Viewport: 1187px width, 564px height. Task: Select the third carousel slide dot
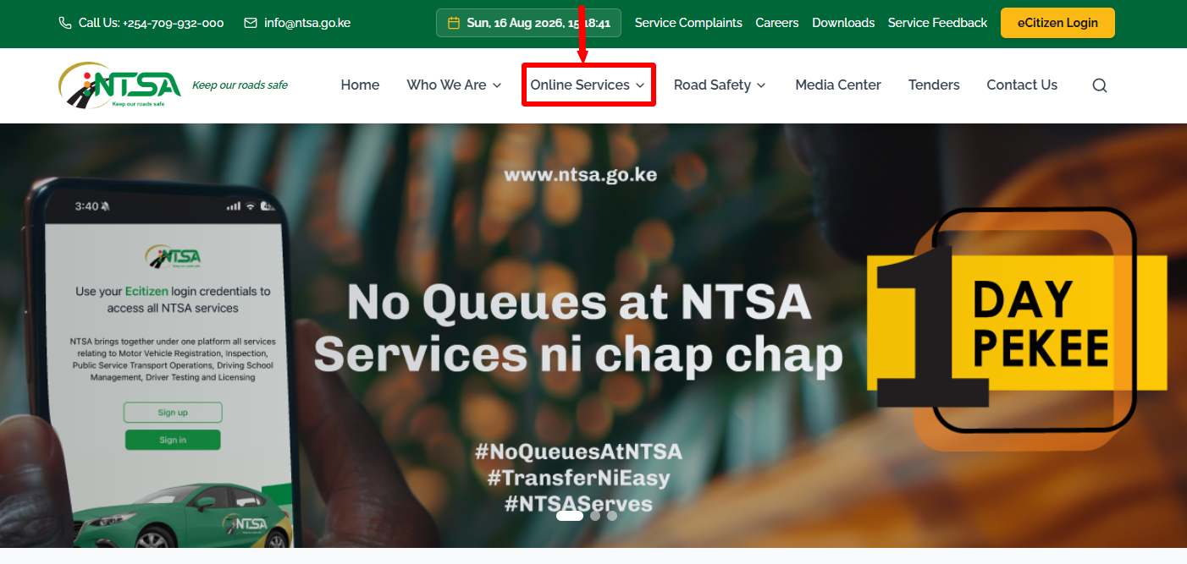[x=612, y=515]
